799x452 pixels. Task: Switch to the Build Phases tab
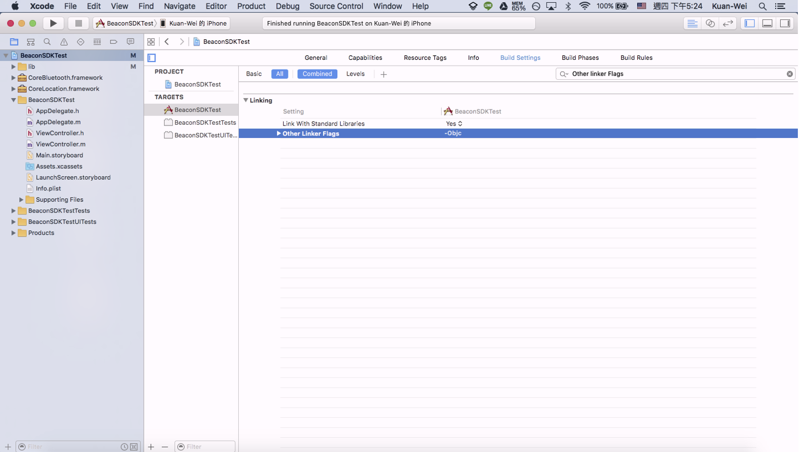click(x=580, y=58)
